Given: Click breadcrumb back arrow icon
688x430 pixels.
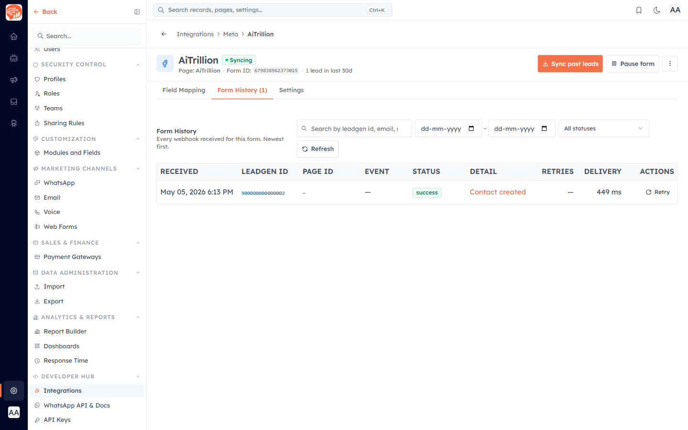Looking at the screenshot, I should pos(164,34).
